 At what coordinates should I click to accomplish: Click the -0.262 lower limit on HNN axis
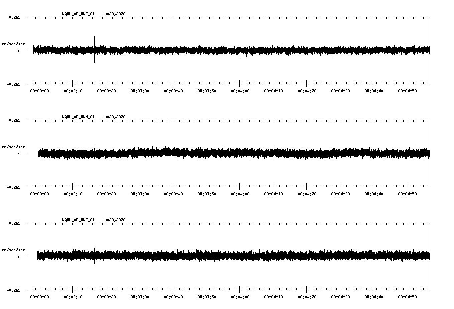(13, 187)
